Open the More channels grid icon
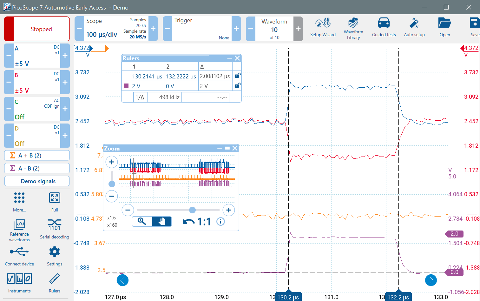480x301 pixels. coord(19,198)
